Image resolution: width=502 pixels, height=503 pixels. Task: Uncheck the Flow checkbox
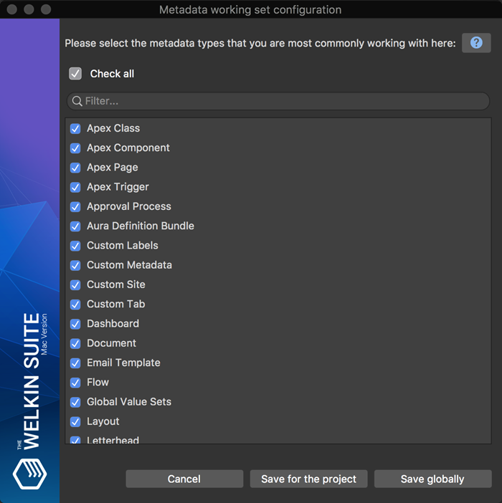tap(75, 383)
